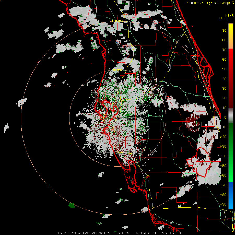Viewport: 235px width, 235px height.
Task: Click the 0 knot scale value
Action: click(x=225, y=118)
